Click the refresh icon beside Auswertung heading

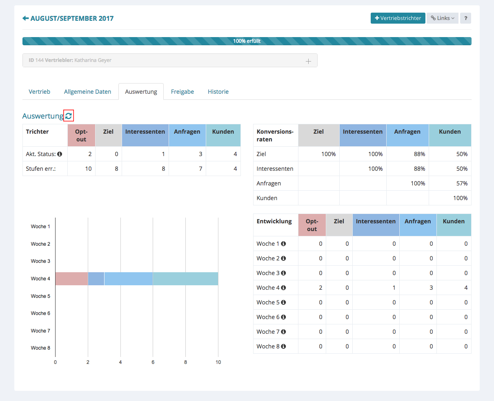[69, 116]
